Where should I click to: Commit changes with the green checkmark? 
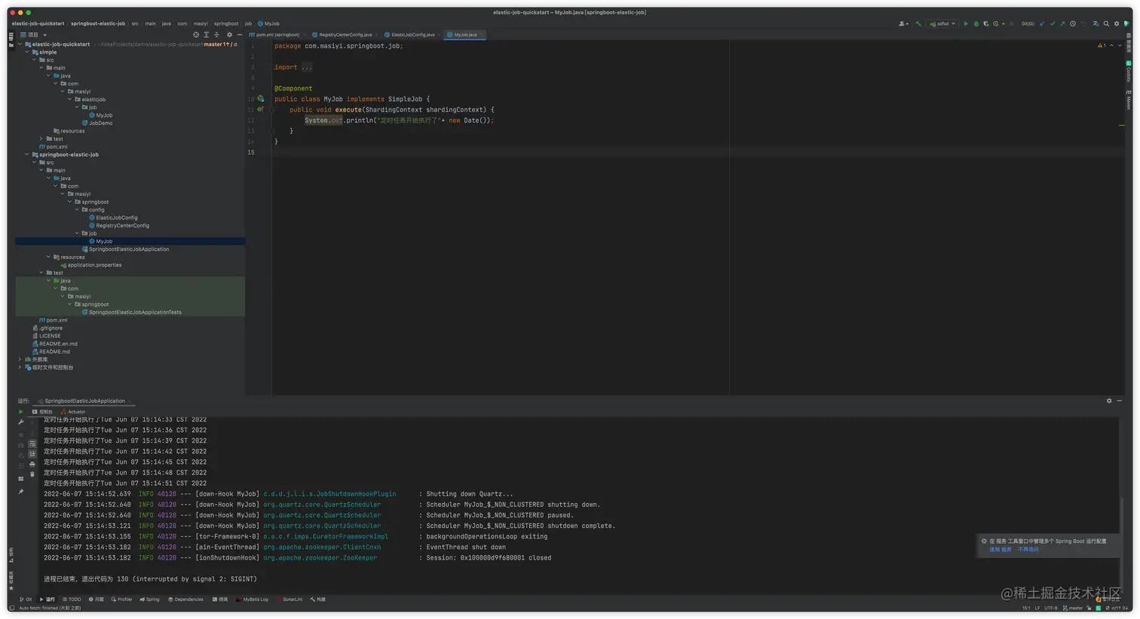click(x=1053, y=24)
